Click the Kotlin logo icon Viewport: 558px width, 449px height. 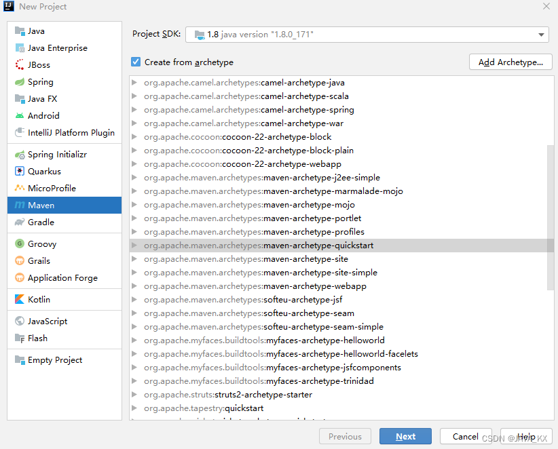click(20, 299)
